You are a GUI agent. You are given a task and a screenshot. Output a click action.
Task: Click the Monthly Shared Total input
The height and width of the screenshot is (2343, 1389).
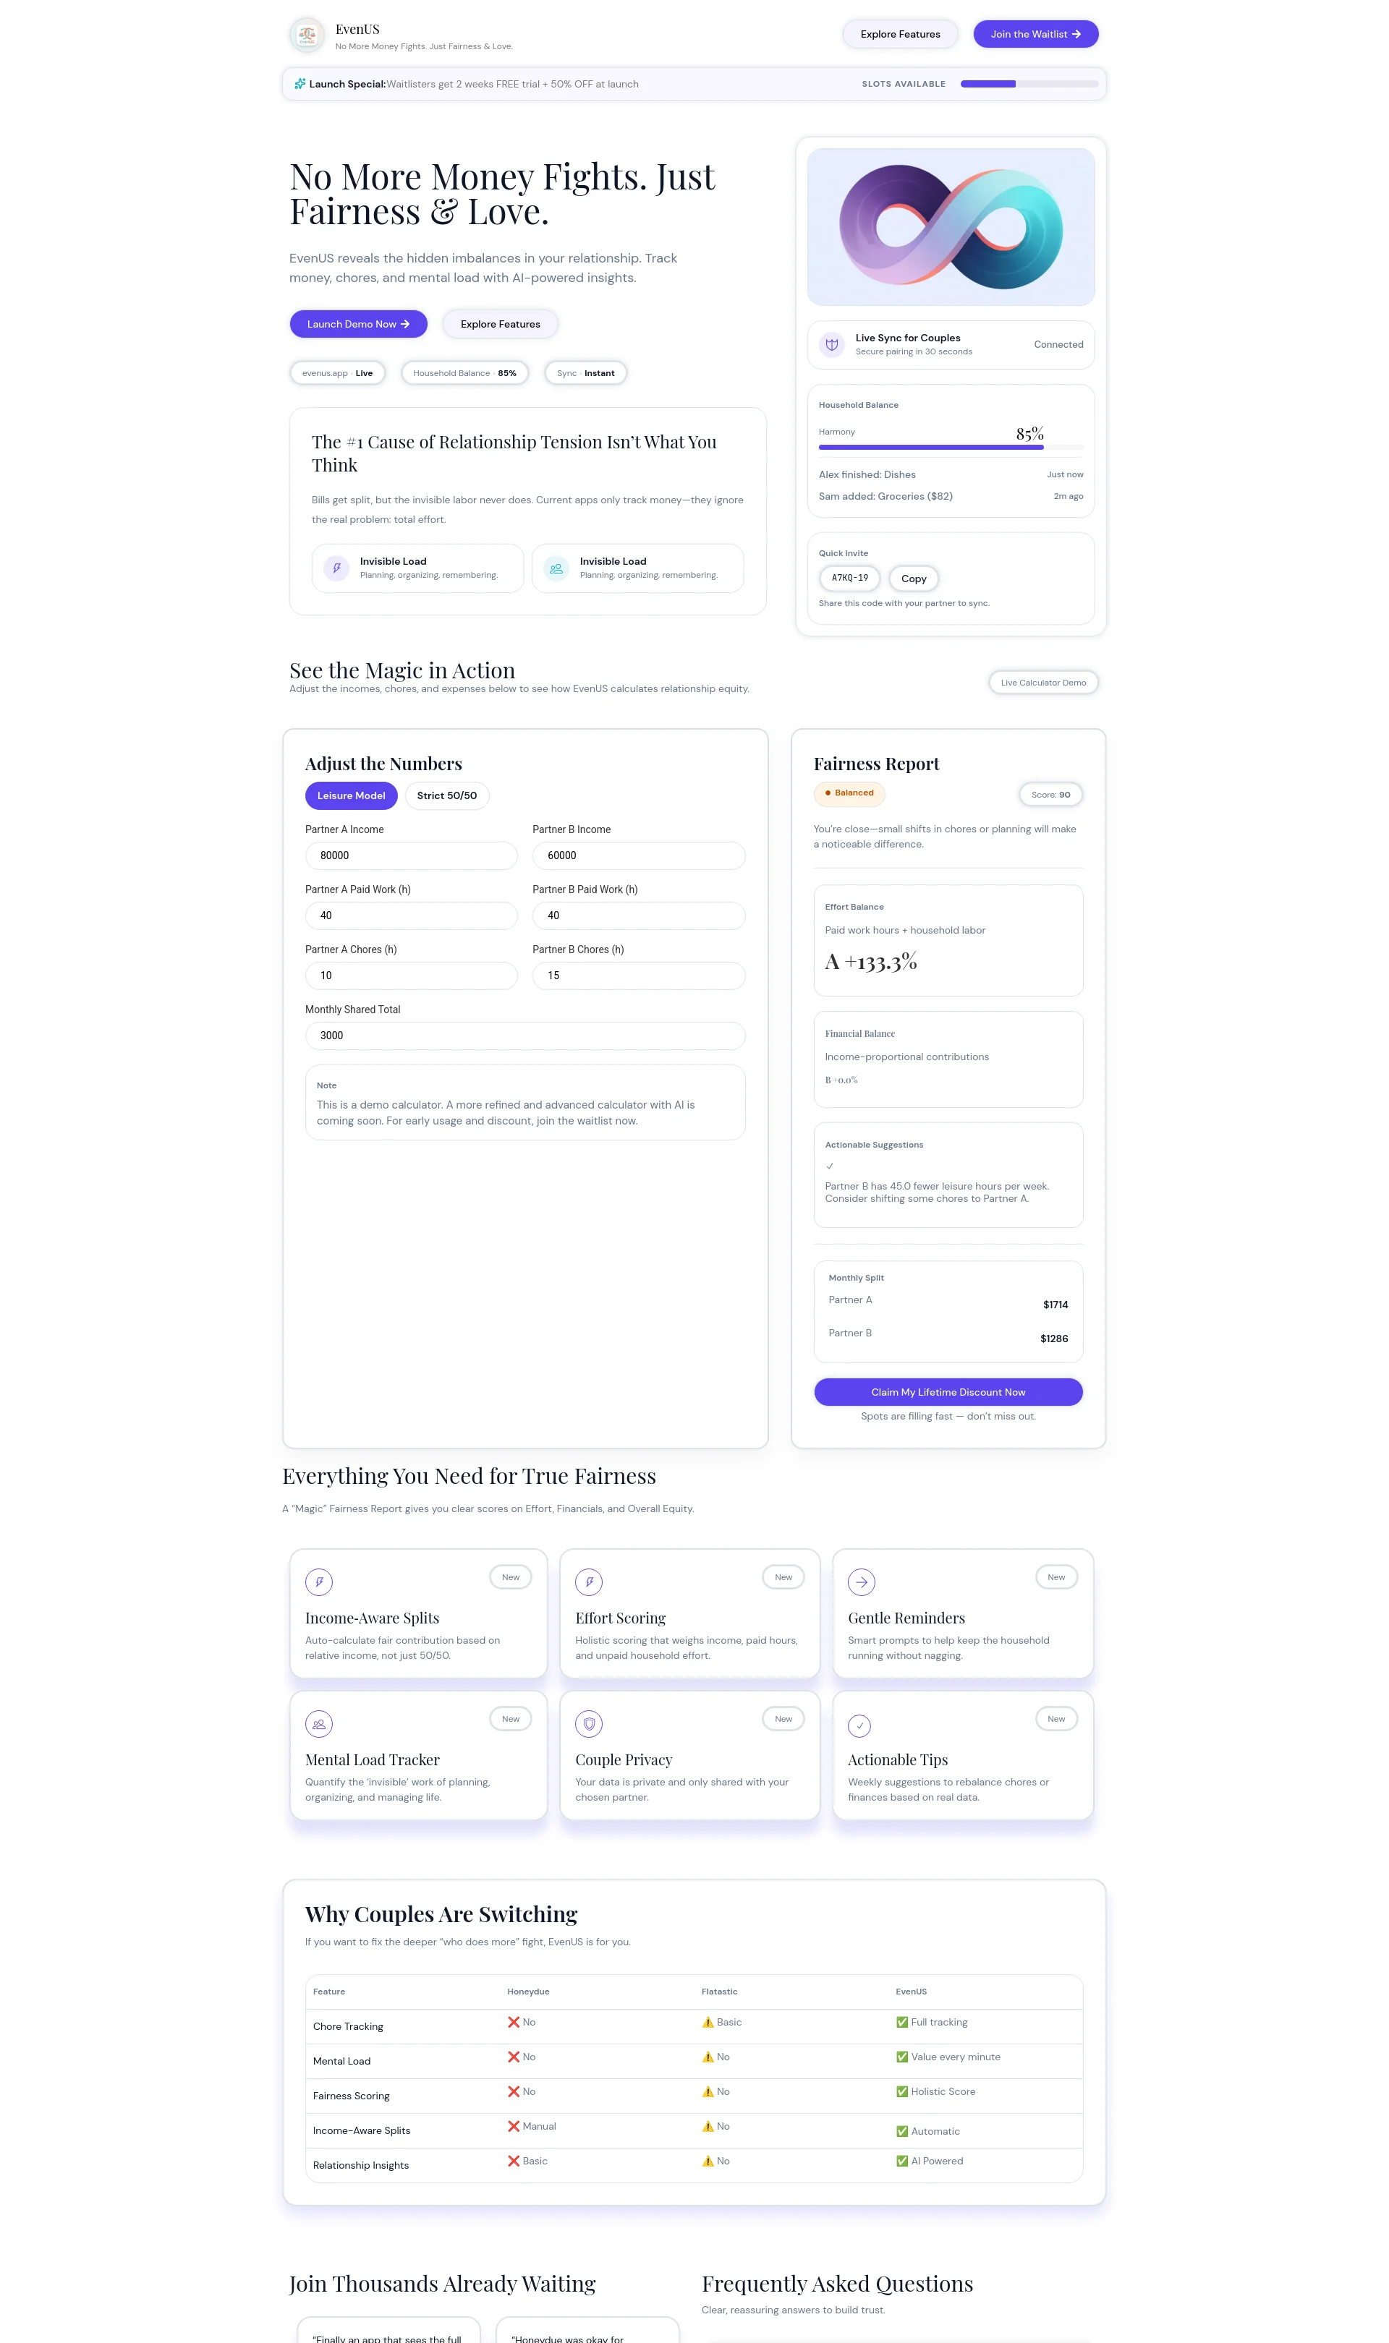coord(525,1036)
